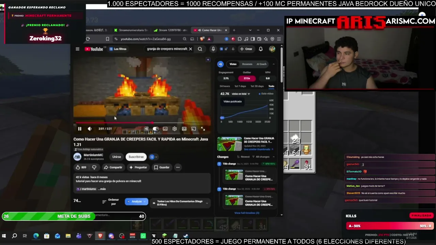The height and width of the screenshot is (245, 436).
Task: Cast the video with the player cast icon
Action: click(x=193, y=129)
